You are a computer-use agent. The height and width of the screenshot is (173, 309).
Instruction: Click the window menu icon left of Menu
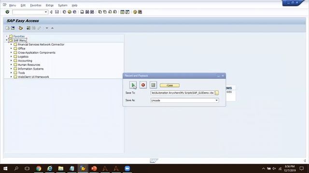[4, 5]
